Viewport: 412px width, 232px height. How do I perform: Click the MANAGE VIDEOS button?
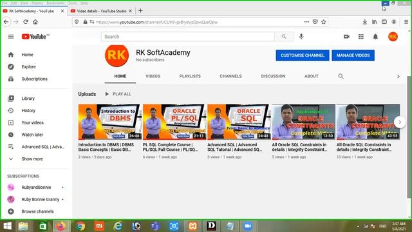pyautogui.click(x=353, y=55)
